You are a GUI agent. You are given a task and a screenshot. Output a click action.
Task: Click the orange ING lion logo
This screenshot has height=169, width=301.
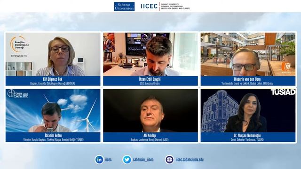pyautogui.click(x=286, y=67)
